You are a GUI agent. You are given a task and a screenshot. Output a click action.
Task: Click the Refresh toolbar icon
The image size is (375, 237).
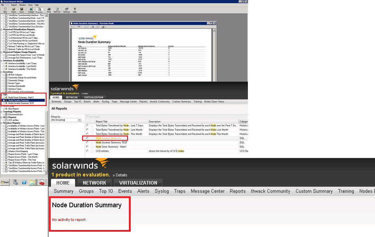point(57,10)
